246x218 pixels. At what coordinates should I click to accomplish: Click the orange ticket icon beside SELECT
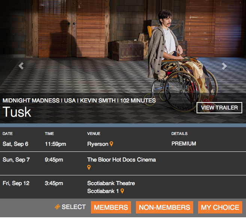57,207
